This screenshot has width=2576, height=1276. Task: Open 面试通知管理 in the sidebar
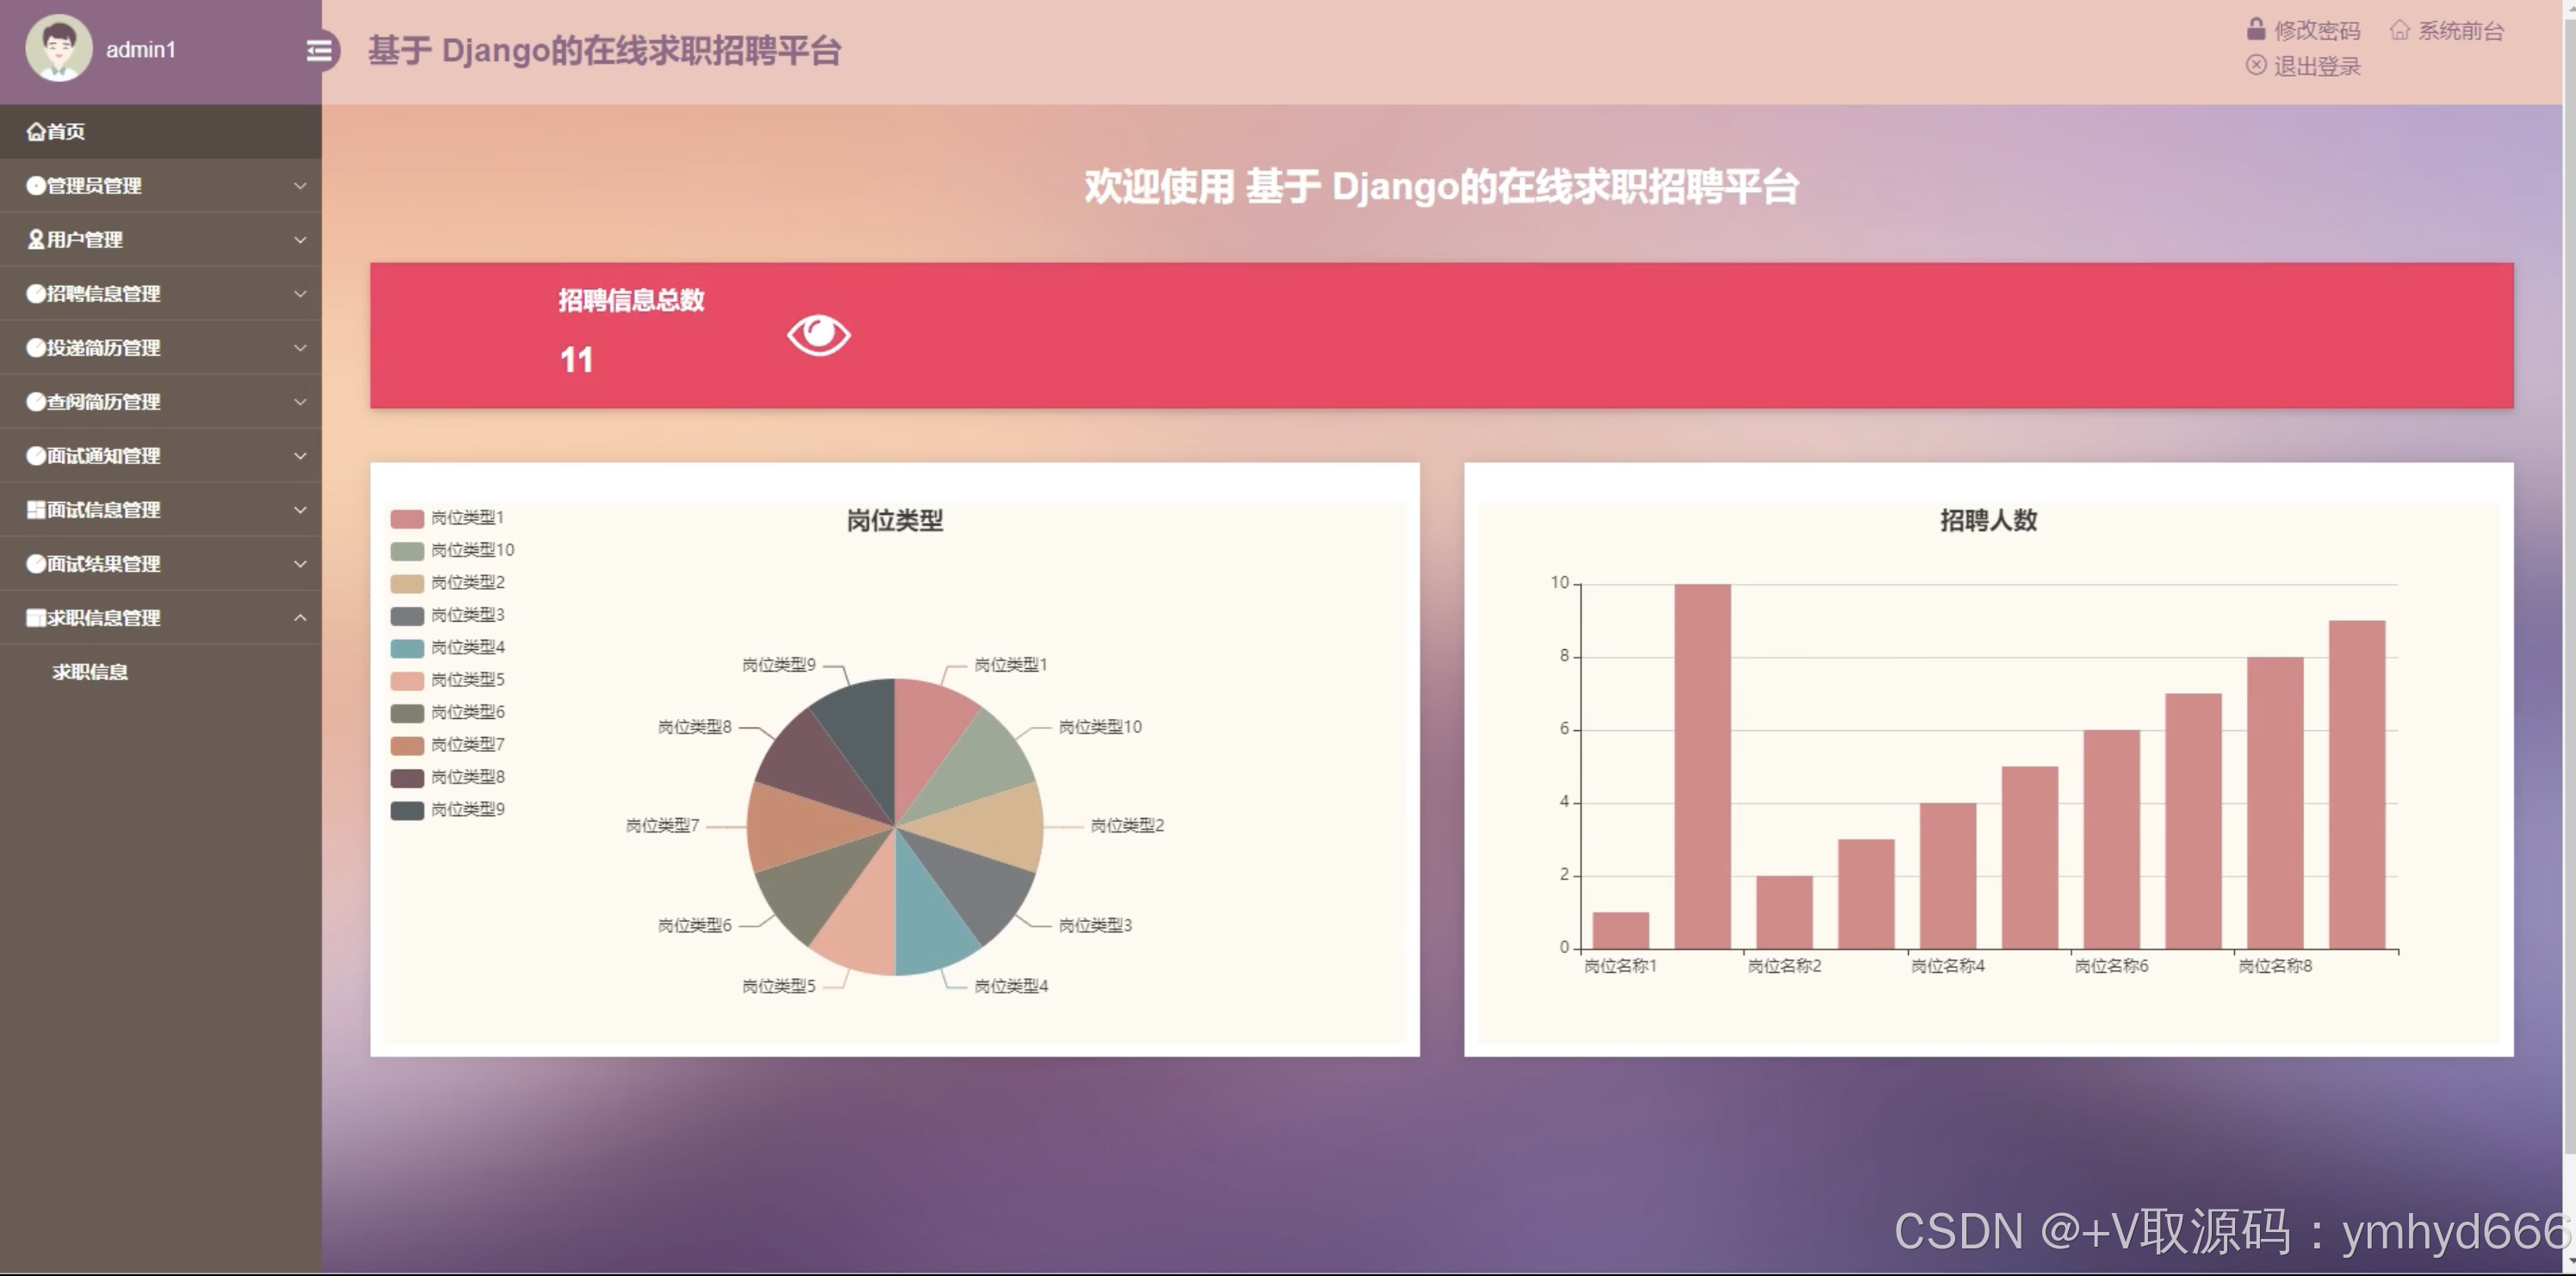103,456
